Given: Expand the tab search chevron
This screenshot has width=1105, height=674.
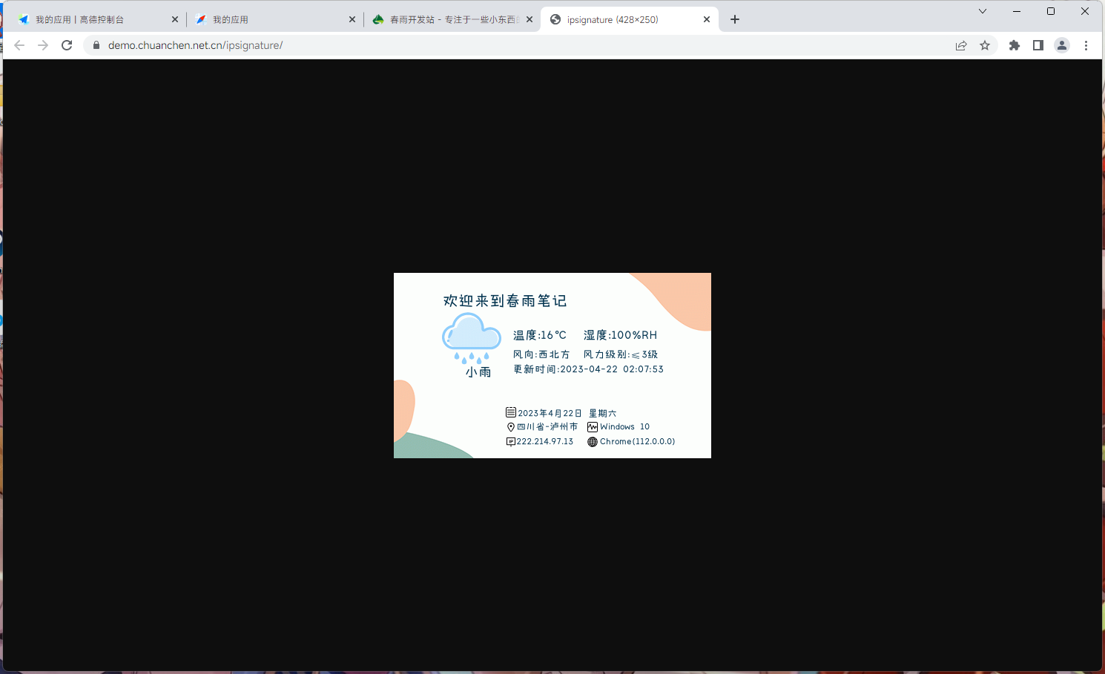Looking at the screenshot, I should coord(983,11).
